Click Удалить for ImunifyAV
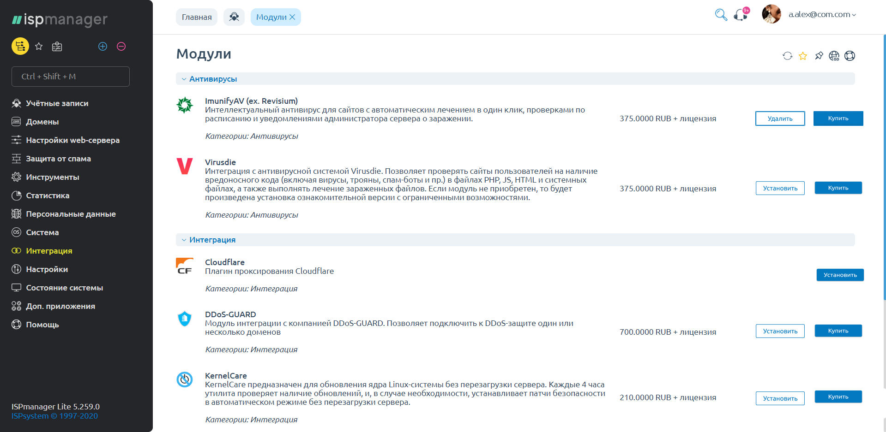The width and height of the screenshot is (886, 432). pyautogui.click(x=780, y=118)
